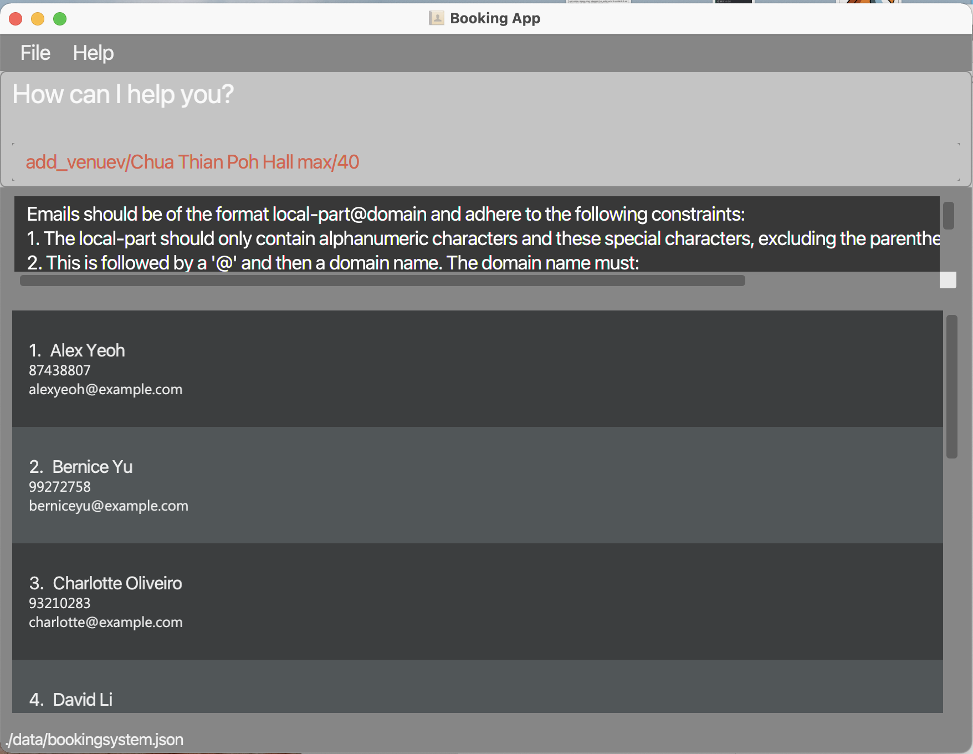Click the add_venue command text in the input

(x=192, y=162)
